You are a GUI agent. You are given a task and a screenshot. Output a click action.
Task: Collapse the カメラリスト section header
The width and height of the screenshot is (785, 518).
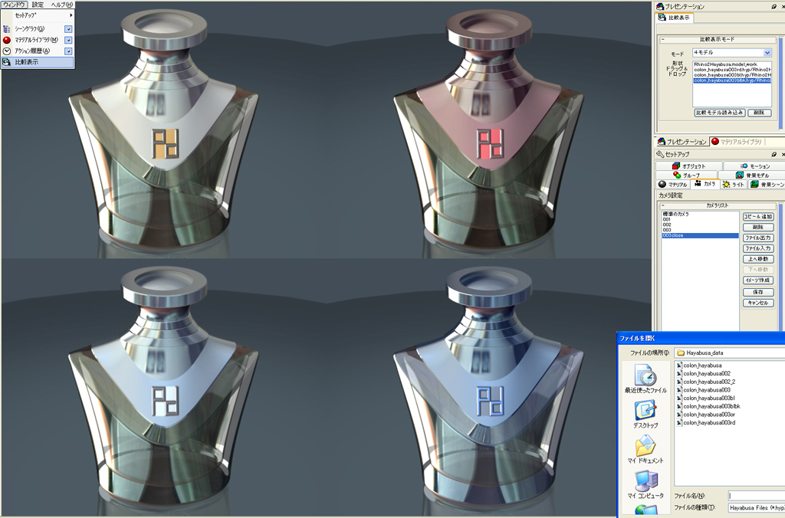coord(664,205)
